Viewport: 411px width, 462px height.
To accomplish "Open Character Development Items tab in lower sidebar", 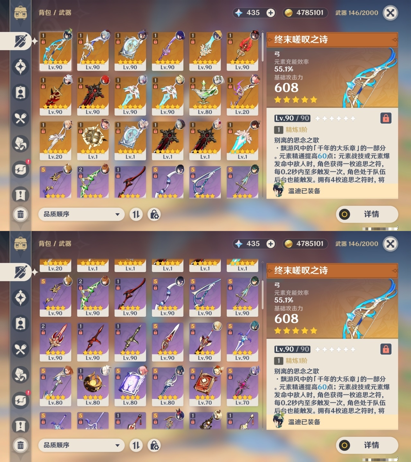I will point(21,323).
